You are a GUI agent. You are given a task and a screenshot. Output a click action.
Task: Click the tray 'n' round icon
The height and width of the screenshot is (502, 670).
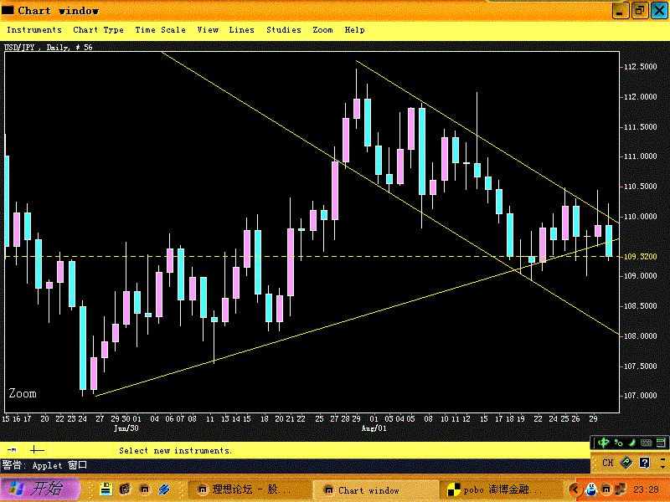(x=606, y=489)
